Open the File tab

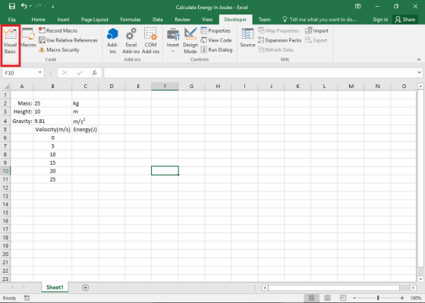tap(12, 20)
